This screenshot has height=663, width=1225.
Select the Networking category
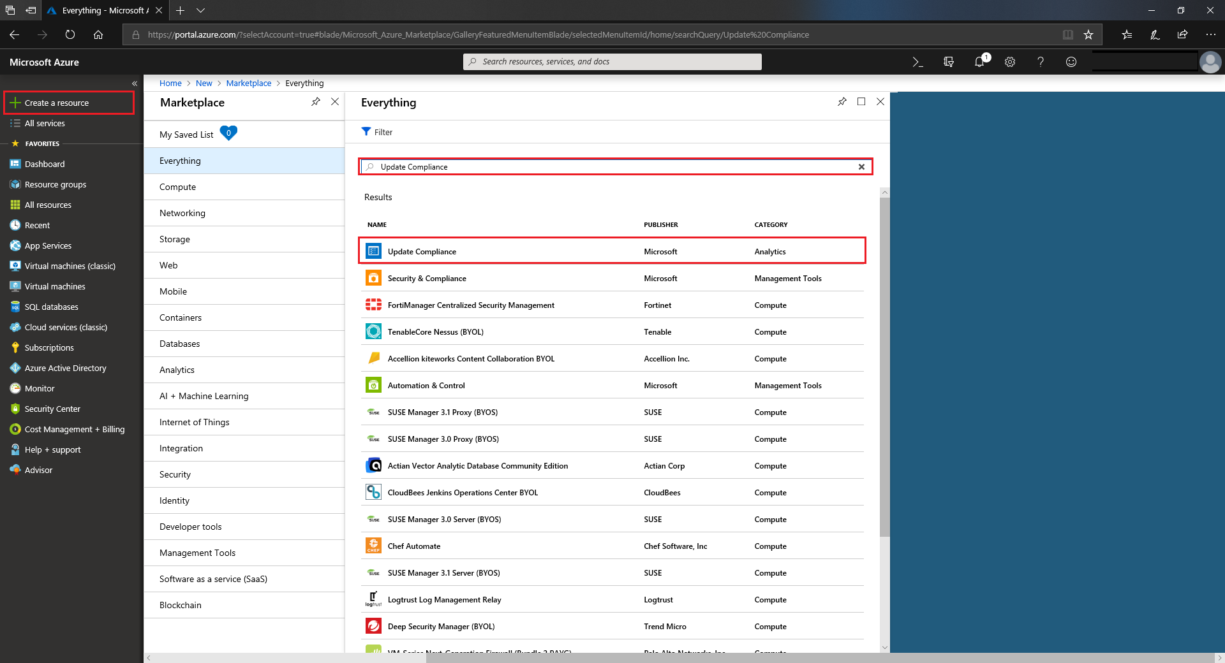coord(244,213)
